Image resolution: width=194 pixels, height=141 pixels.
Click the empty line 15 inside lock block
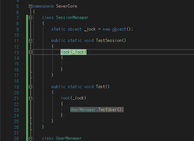pyautogui.click(x=113, y=64)
